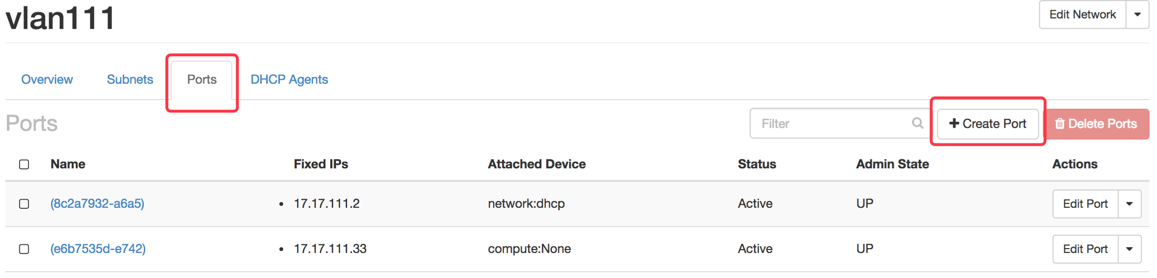Select the checkbox for port e6b7535d-e742

point(24,249)
